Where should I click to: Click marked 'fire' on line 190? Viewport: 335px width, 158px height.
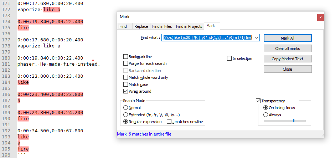[x=23, y=119]
